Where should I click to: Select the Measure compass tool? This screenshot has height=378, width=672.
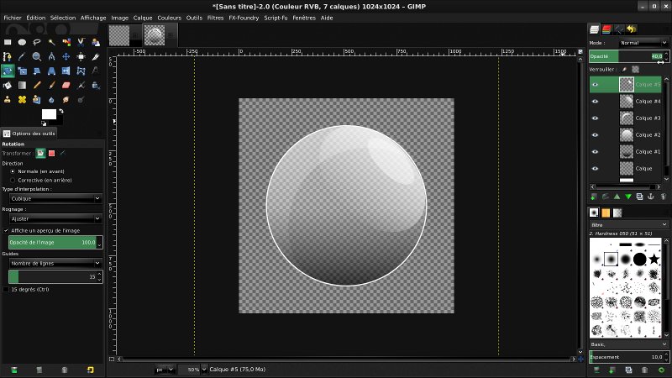[51, 56]
